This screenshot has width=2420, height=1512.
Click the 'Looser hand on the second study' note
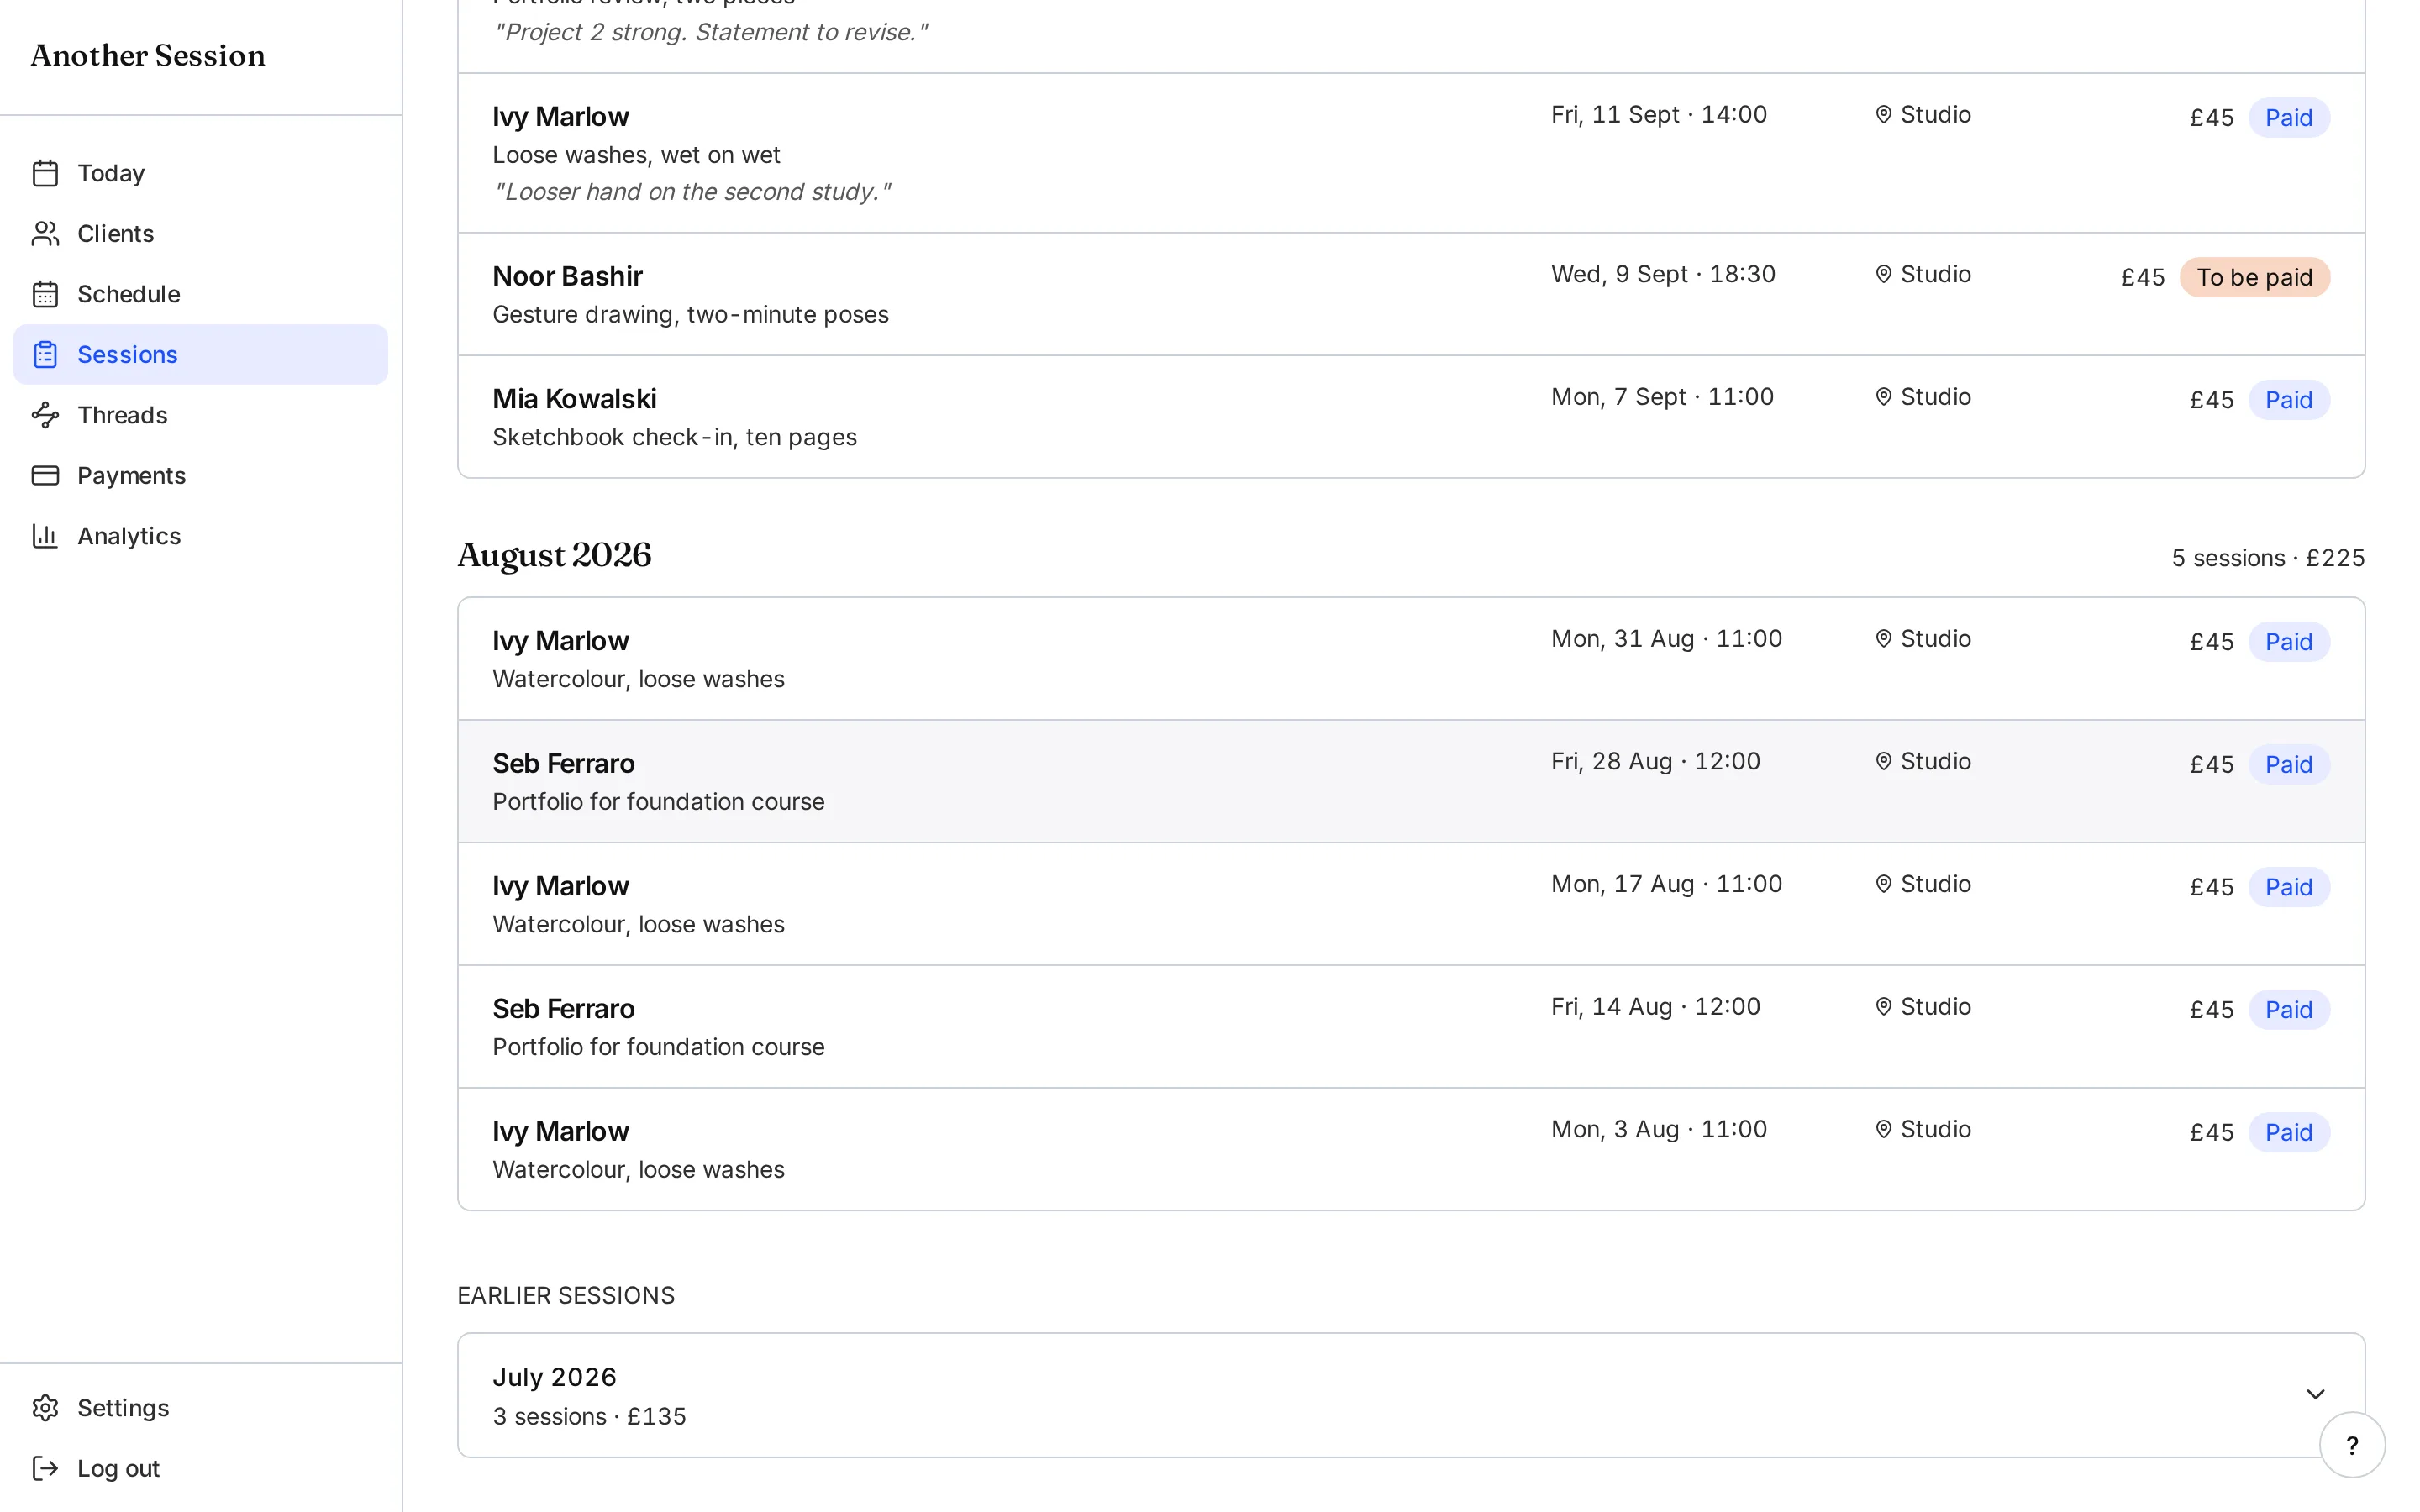tap(691, 192)
